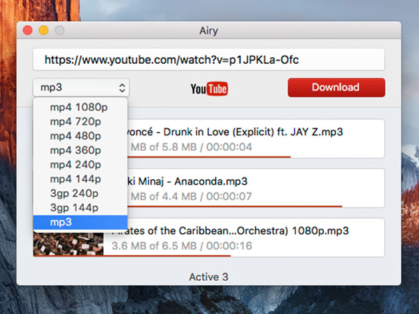The width and height of the screenshot is (419, 314).
Task: Choose the mp4 240p entry
Action: (x=80, y=165)
